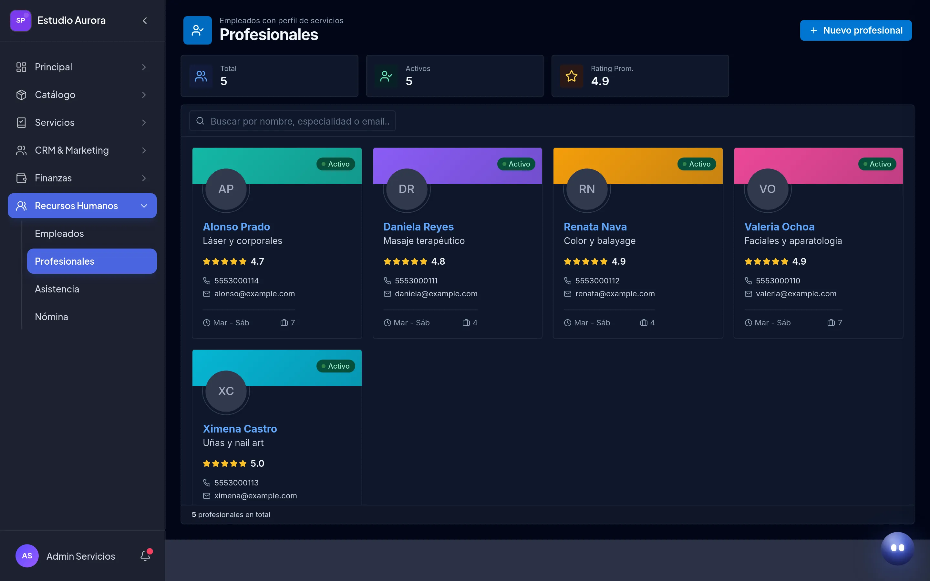Click phone number 5553000110
The image size is (930, 581).
point(778,281)
